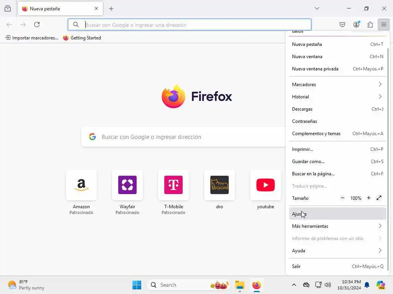Click the Save to Pocket icon

[x=342, y=24]
